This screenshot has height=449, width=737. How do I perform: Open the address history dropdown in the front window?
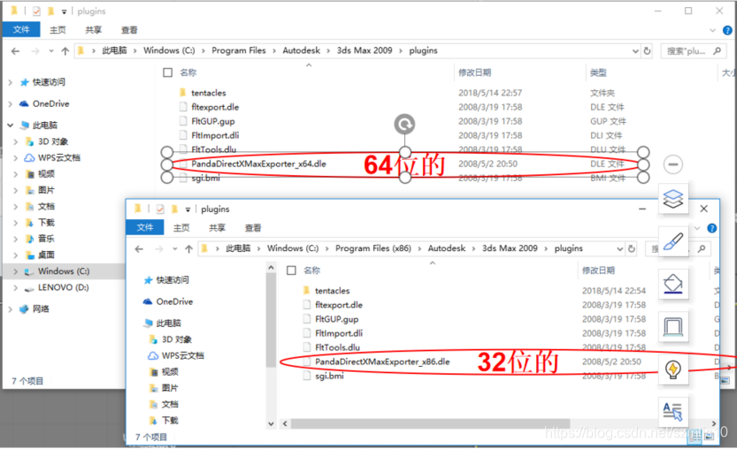click(x=619, y=249)
